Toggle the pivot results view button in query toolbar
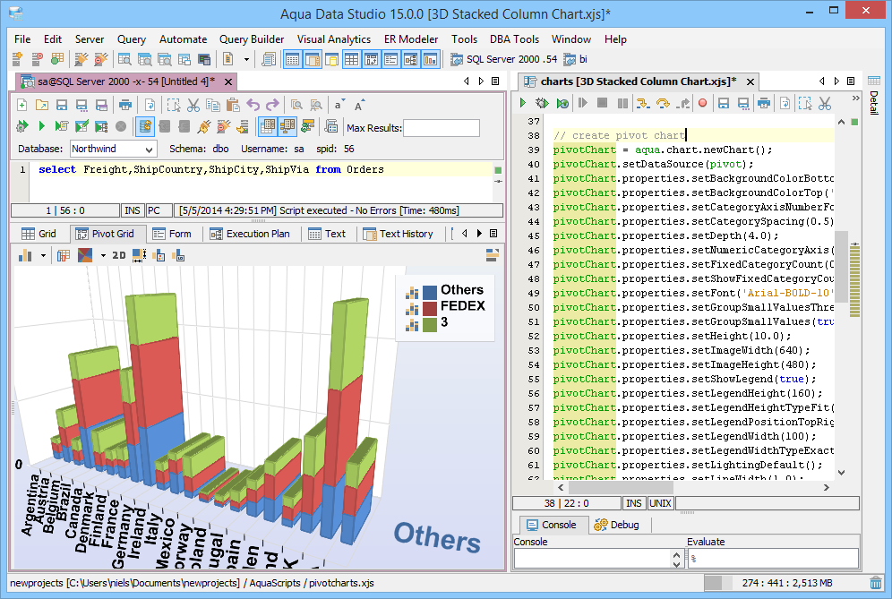892x599 pixels. (287, 126)
